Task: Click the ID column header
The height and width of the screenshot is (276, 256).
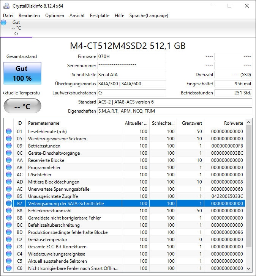Action: coord(20,123)
